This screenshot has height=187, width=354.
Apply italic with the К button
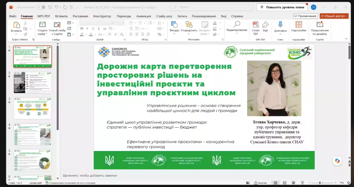(x=87, y=29)
